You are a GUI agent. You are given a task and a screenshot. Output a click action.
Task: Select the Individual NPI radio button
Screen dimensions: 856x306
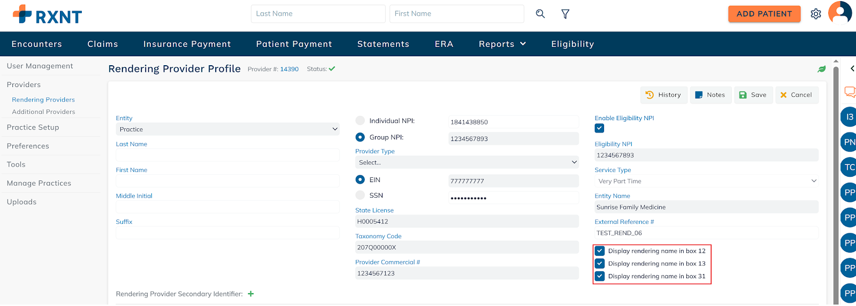coord(360,121)
